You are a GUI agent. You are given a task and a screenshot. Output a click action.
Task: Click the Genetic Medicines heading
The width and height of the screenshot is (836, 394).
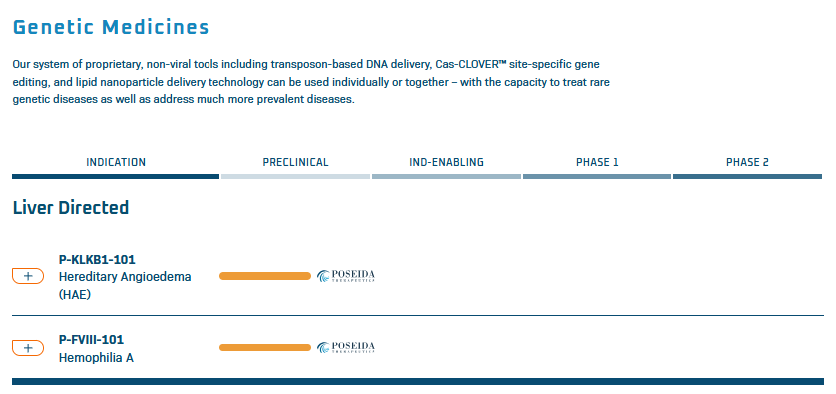[111, 27]
